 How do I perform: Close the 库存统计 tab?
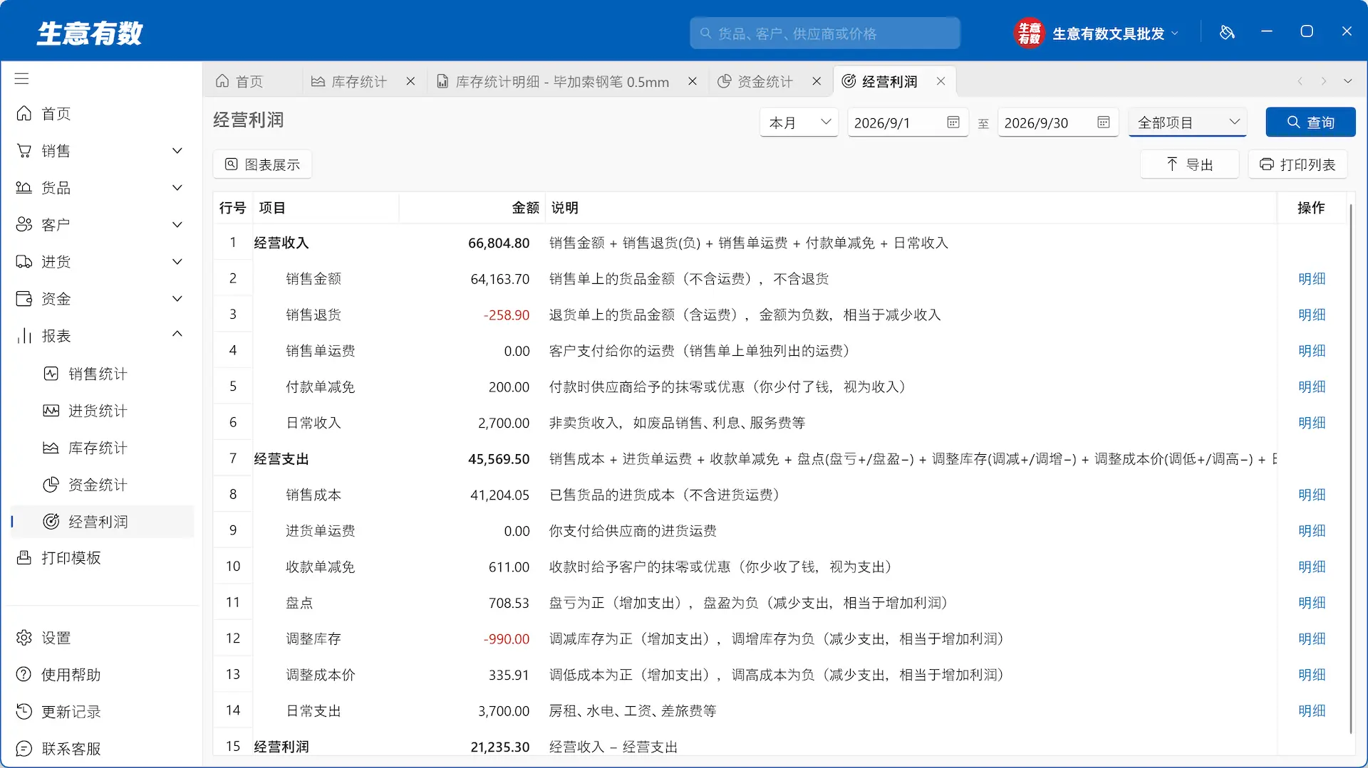coord(410,82)
